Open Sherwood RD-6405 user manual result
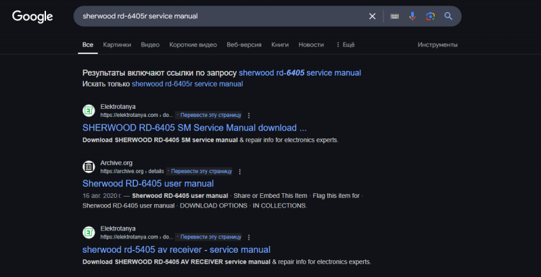 click(148, 183)
